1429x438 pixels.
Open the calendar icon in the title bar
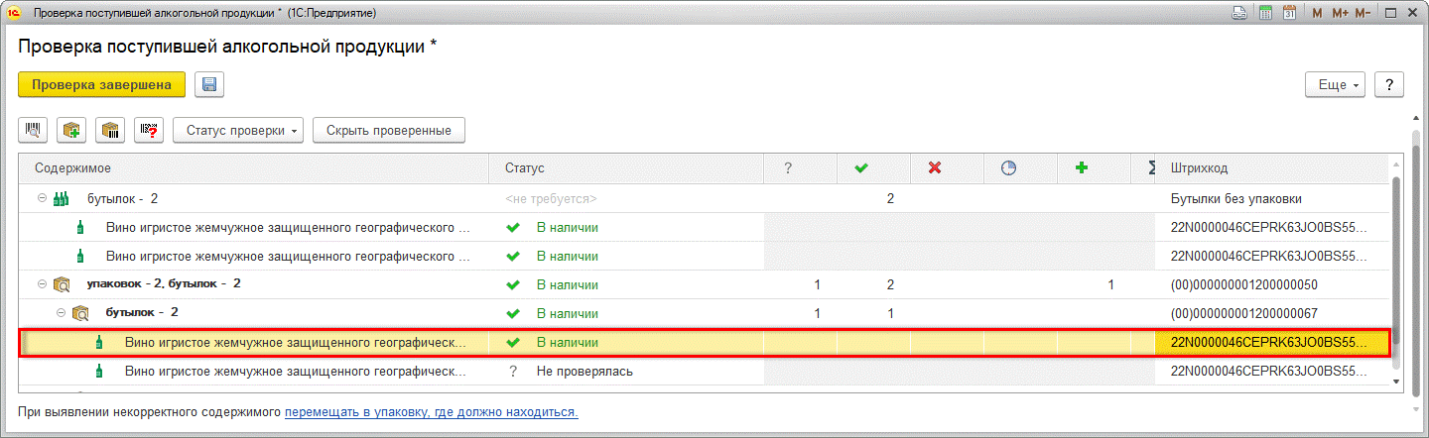pos(1290,13)
